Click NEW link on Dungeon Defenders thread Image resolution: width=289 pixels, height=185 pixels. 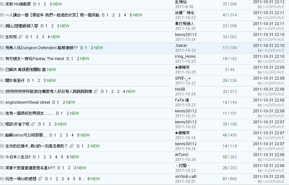98,48
